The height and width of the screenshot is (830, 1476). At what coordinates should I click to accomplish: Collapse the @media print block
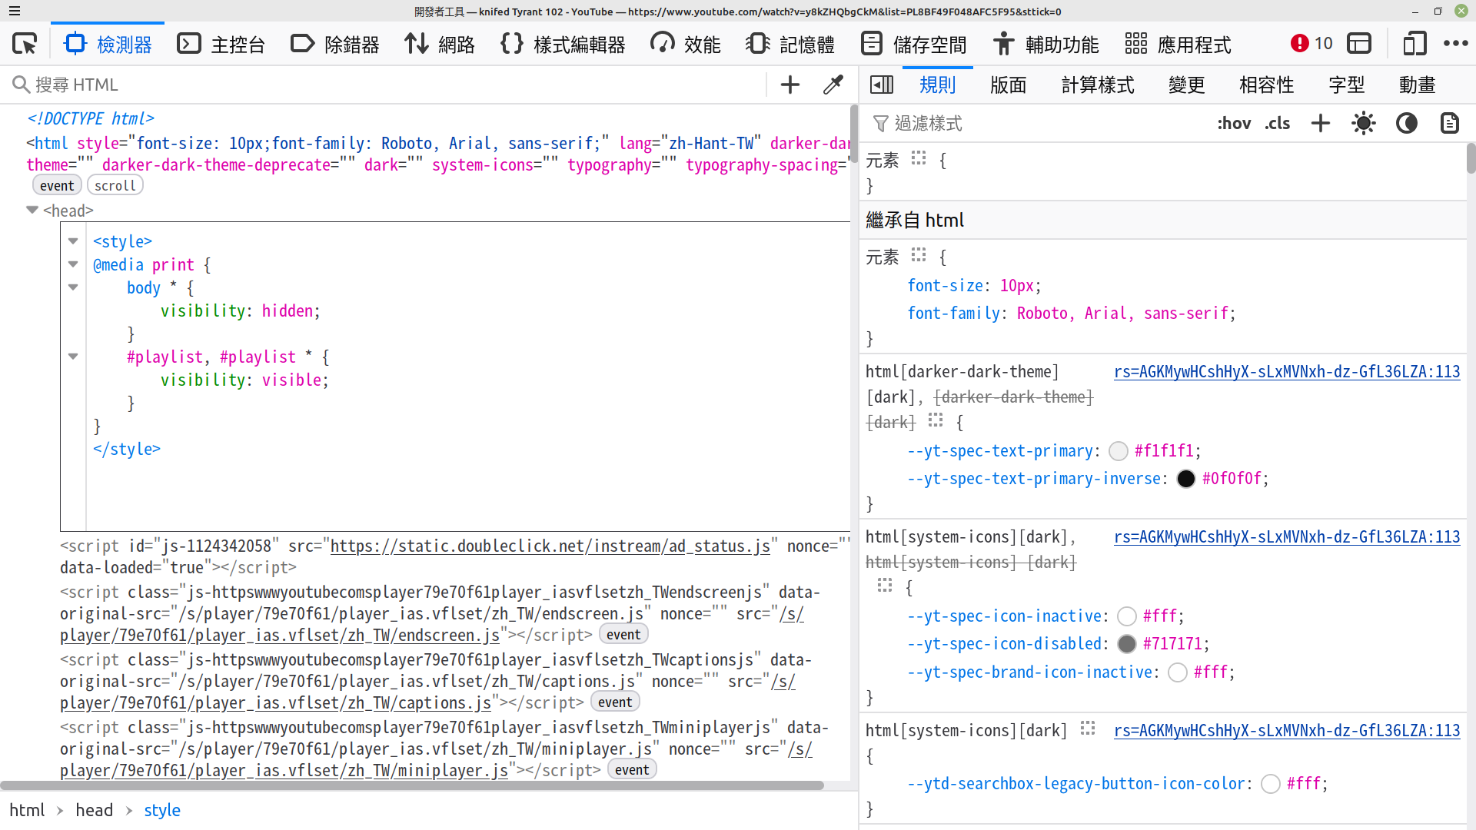(73, 264)
